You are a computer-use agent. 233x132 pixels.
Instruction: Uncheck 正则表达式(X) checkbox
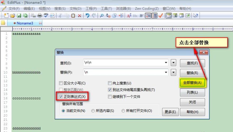pos(61,97)
